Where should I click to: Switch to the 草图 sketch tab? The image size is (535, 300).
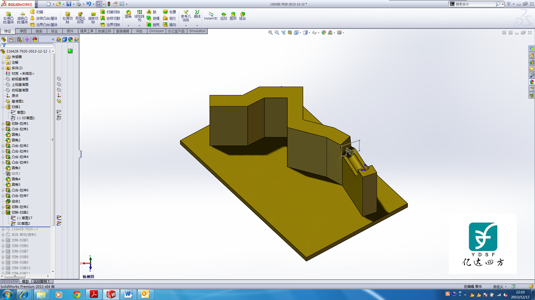point(23,31)
